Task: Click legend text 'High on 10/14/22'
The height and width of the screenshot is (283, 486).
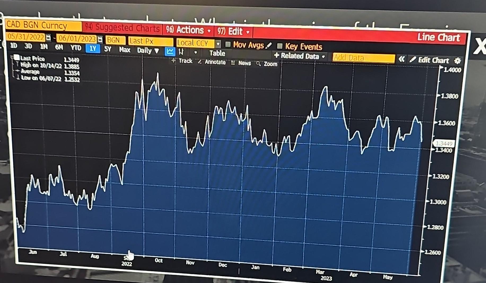Action: coord(41,65)
